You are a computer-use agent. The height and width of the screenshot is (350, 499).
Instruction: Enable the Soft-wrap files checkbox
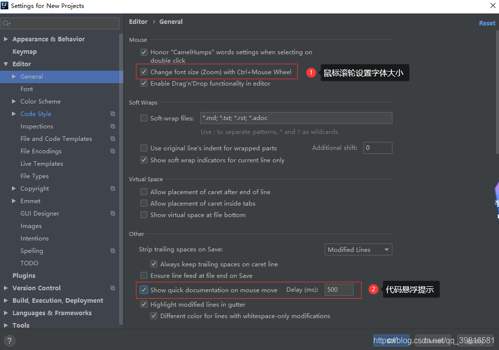[144, 118]
